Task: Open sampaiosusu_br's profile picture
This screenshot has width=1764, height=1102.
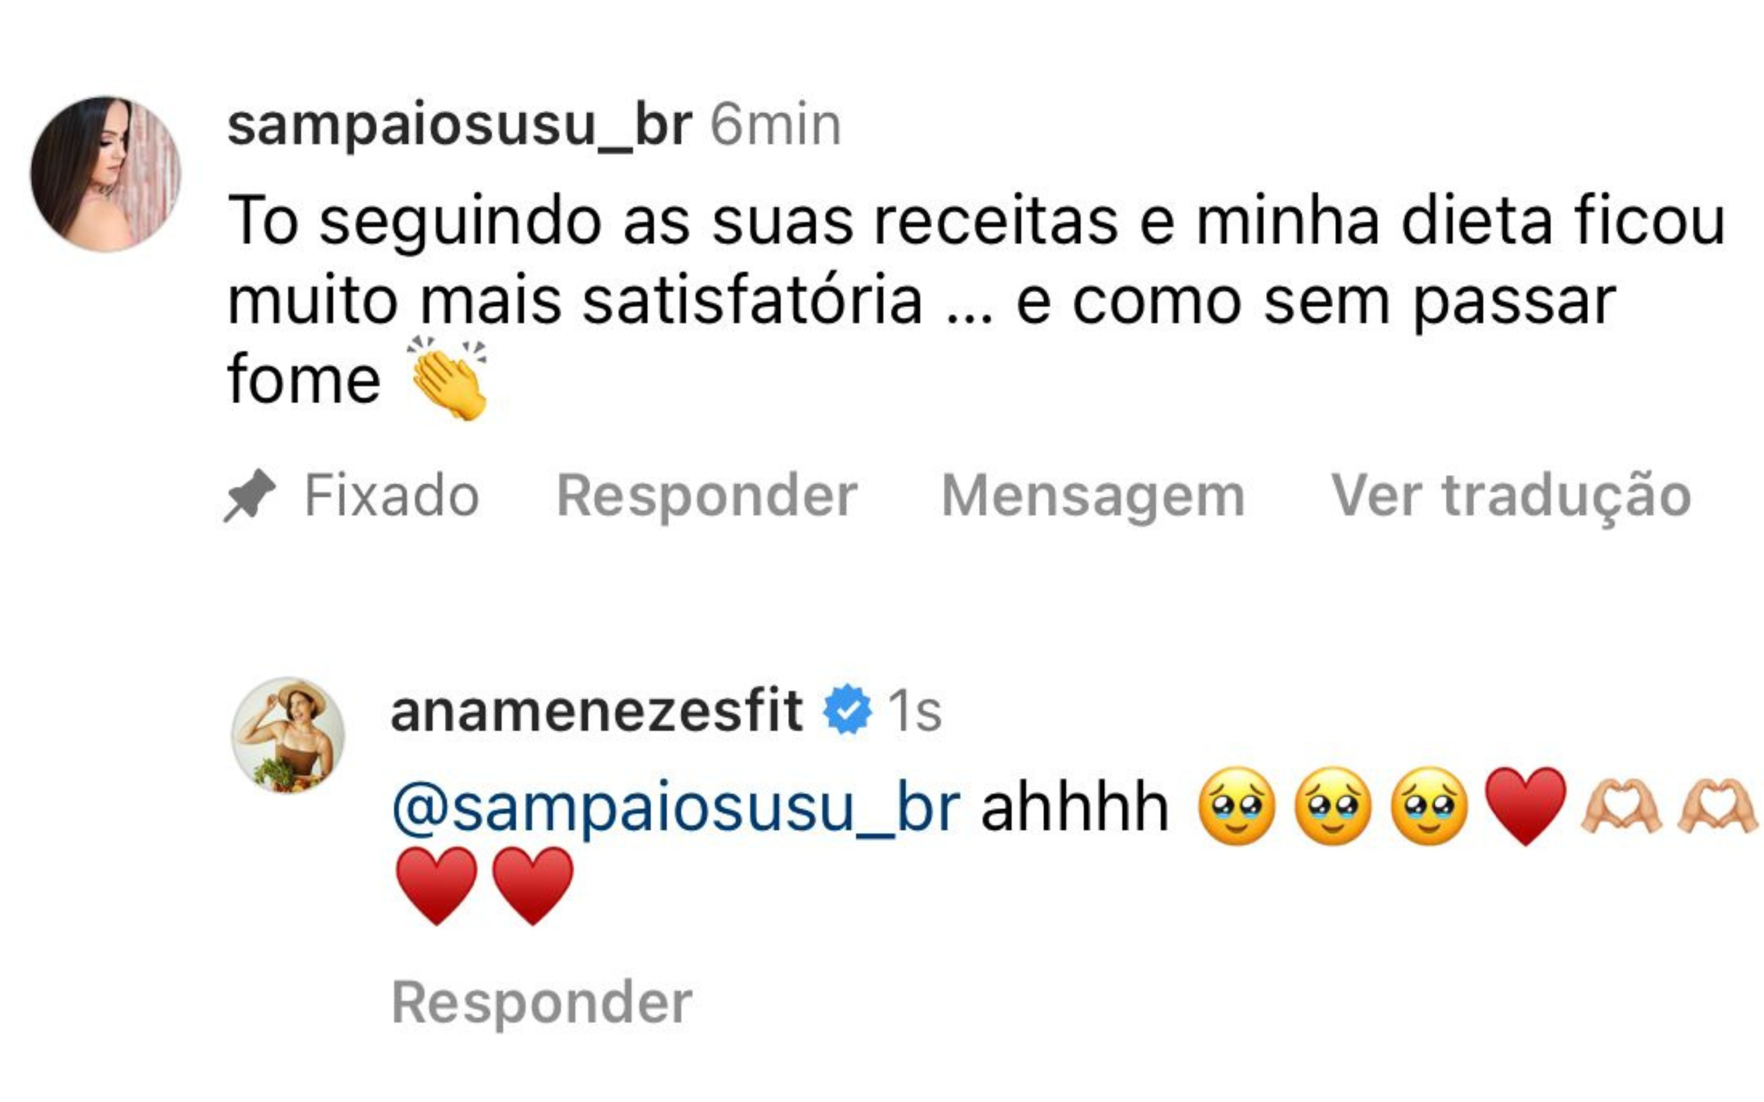Action: point(106,174)
